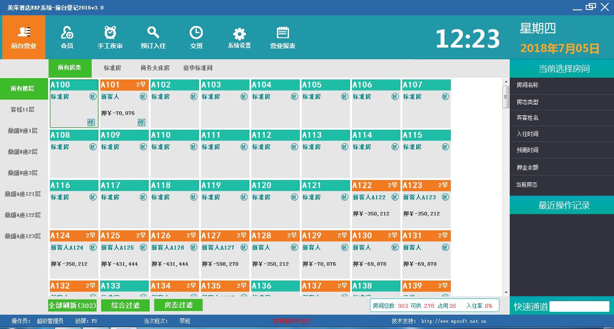Viewport: 614px width, 329px height.
Task: Open the 营业报表 business reports icon
Action: (x=283, y=37)
